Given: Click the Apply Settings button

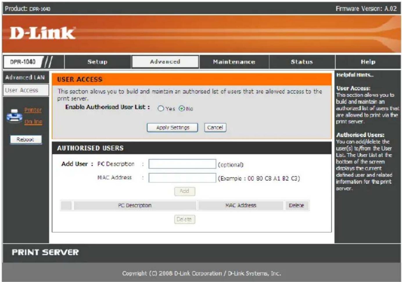Looking at the screenshot, I should 173,128.
